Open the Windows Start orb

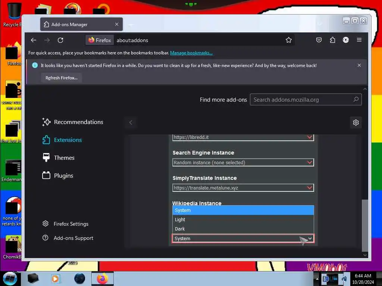[x=10, y=279]
